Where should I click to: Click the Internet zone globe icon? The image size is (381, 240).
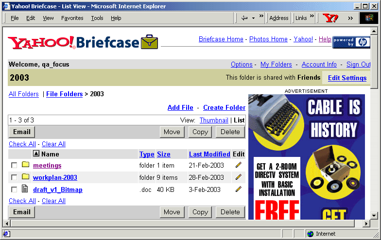click(310, 234)
